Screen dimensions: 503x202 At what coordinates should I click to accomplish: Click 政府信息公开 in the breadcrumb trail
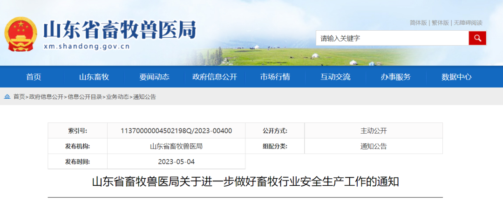click(x=46, y=97)
